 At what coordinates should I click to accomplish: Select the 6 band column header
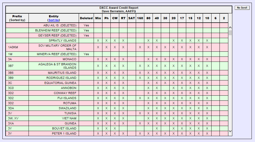pos(216,18)
